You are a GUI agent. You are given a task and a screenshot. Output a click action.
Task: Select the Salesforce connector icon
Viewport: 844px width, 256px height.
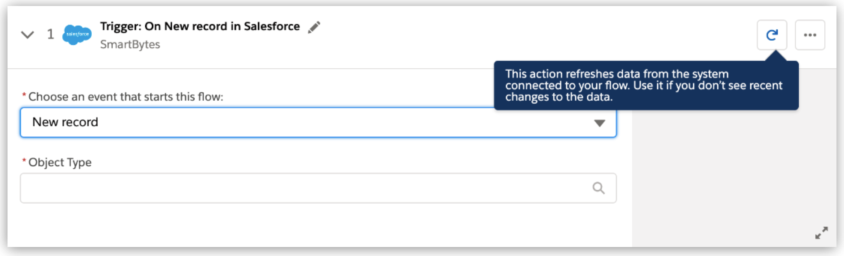(77, 35)
